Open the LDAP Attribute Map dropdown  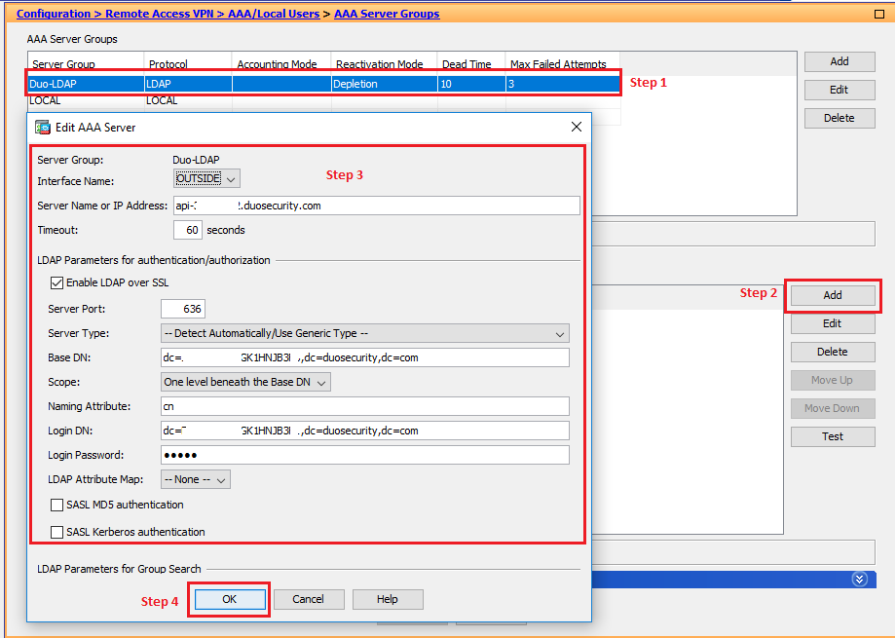[196, 479]
